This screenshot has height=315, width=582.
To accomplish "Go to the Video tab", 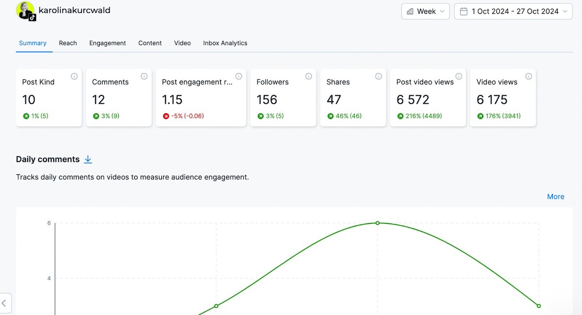I will pyautogui.click(x=182, y=43).
